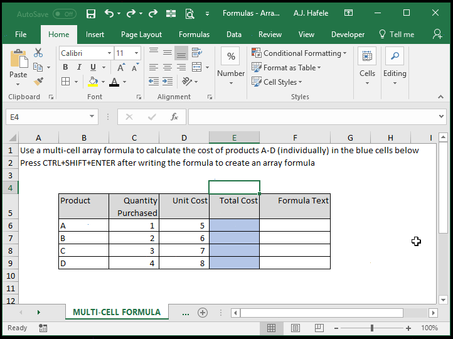Click the Merge & Center icon
The image size is (453, 339).
197,67
